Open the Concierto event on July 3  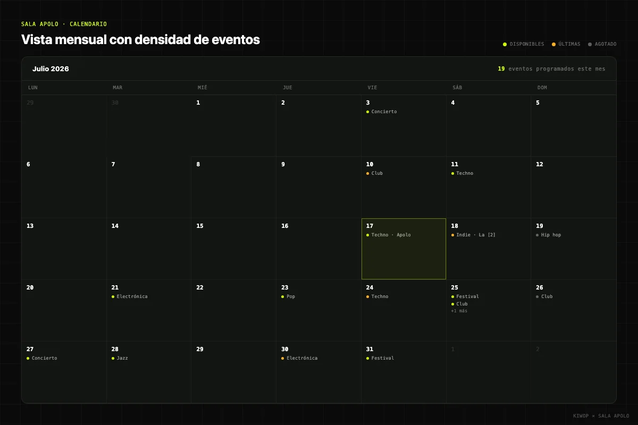[382, 112]
